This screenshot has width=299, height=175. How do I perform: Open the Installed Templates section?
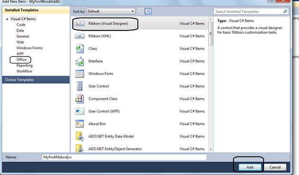coord(36,10)
